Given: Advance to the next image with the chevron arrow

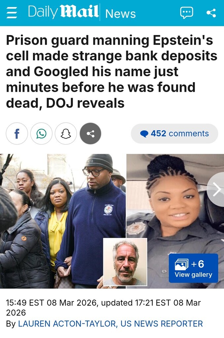Looking at the screenshot, I should (216, 189).
